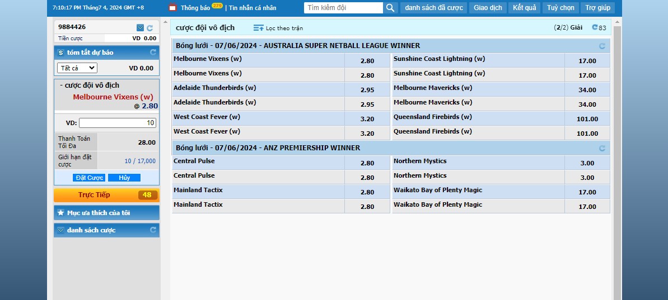Click the 10 / 17,000 bet limit link
Viewport: 668px width, 300px height.
click(140, 161)
